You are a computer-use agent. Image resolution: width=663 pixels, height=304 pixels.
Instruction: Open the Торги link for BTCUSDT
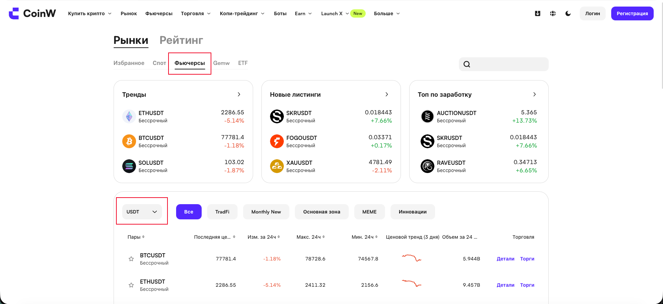pos(527,259)
